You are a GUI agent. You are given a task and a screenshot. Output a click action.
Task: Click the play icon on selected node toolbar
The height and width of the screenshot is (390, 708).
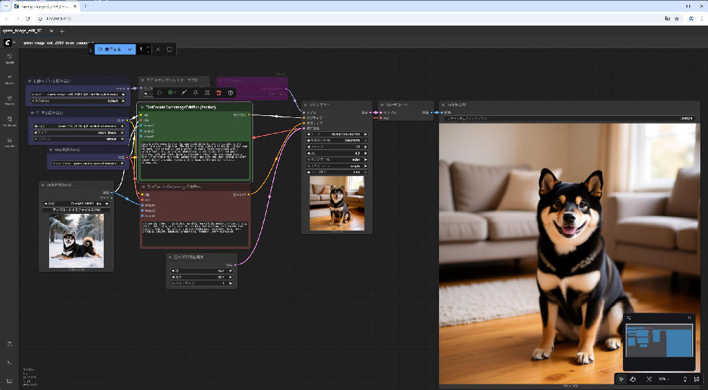pyautogui.click(x=160, y=92)
